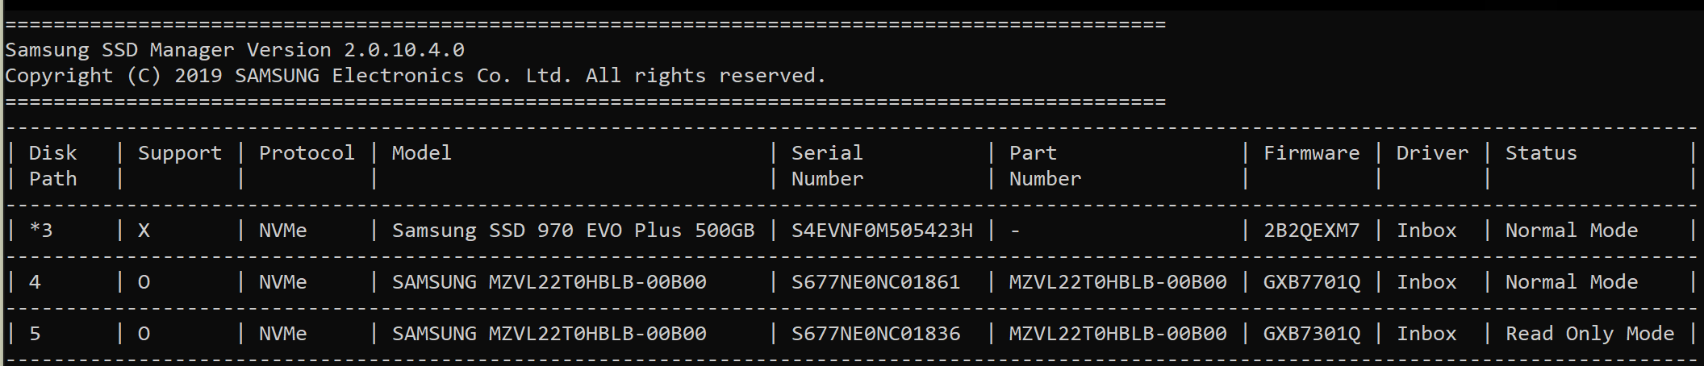1704x366 pixels.
Task: Click the Protocol column header
Action: pyautogui.click(x=307, y=153)
